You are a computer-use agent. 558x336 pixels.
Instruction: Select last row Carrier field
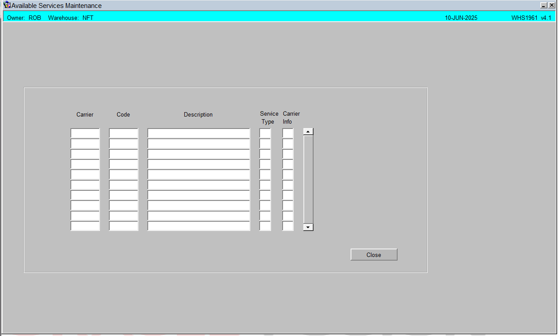(x=85, y=226)
